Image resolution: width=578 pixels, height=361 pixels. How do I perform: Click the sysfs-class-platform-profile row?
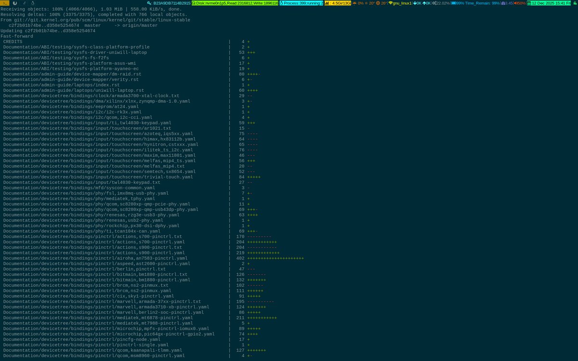[127, 47]
